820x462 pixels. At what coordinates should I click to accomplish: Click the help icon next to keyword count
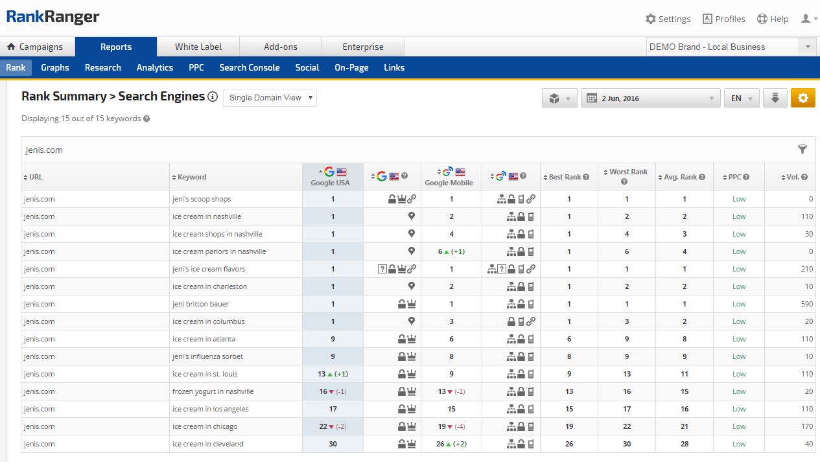146,119
